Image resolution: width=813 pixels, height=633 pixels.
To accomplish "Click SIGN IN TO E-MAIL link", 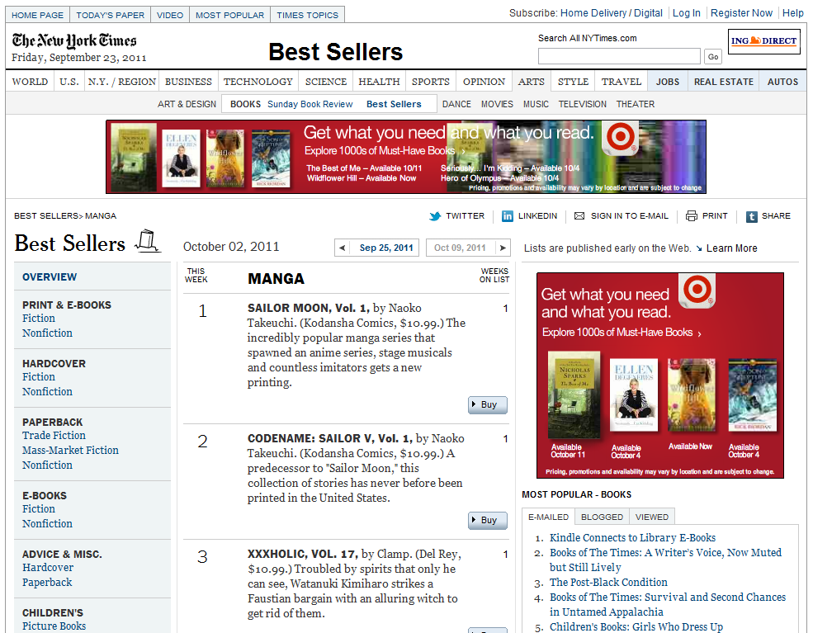I will (x=630, y=215).
